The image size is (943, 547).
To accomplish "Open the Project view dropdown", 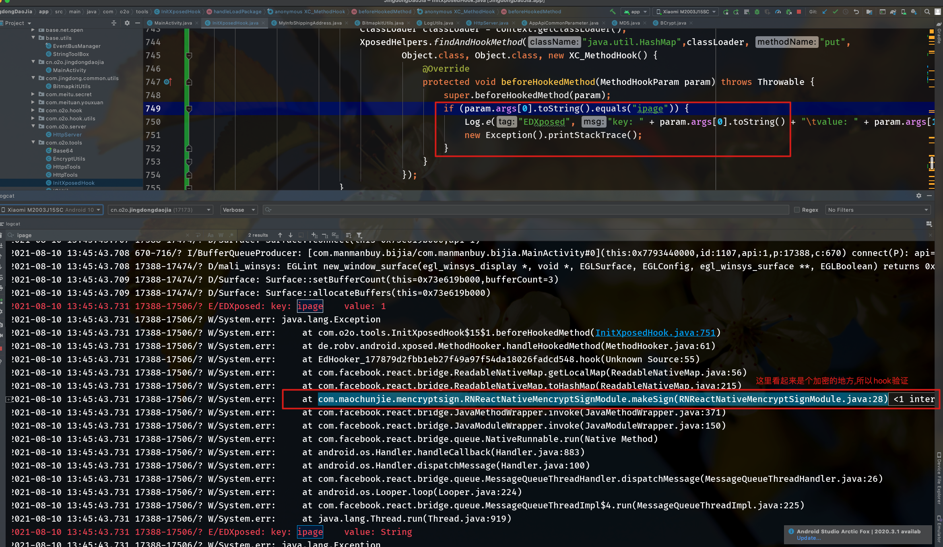I will point(18,23).
